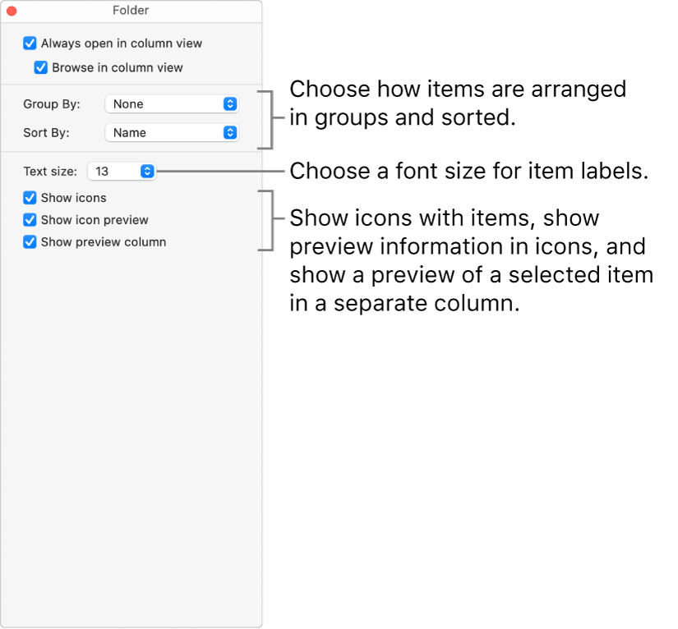Uncheck Show icon preview
The height and width of the screenshot is (629, 678).
30,220
